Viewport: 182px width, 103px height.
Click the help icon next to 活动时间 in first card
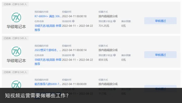(73, 21)
